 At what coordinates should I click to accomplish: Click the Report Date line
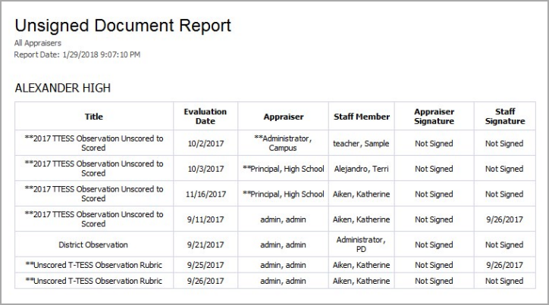77,54
